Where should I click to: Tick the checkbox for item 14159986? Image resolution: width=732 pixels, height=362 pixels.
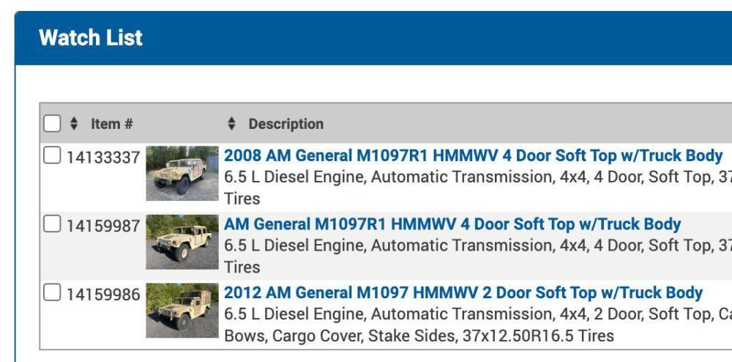pyautogui.click(x=53, y=293)
